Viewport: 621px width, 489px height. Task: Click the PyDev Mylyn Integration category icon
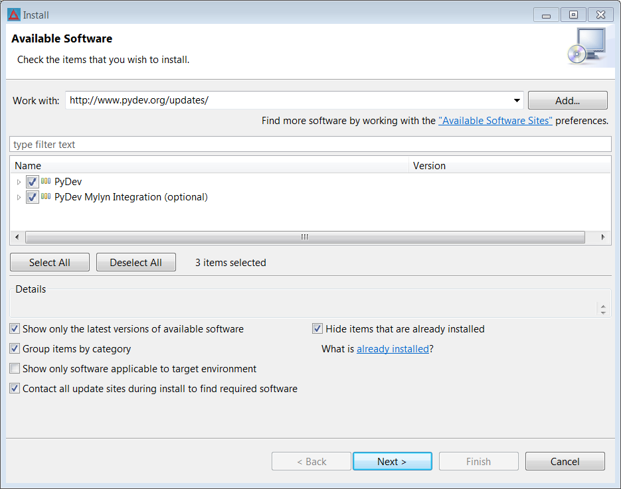(46, 196)
